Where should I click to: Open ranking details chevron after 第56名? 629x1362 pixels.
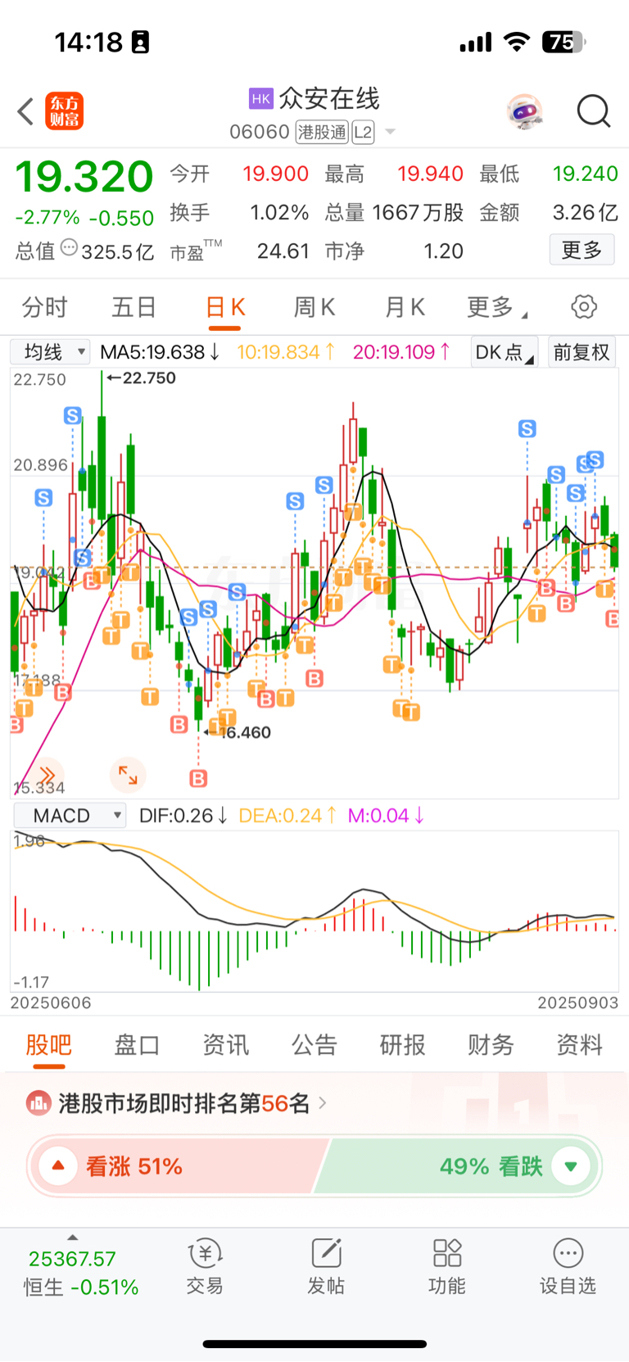[x=323, y=1103]
